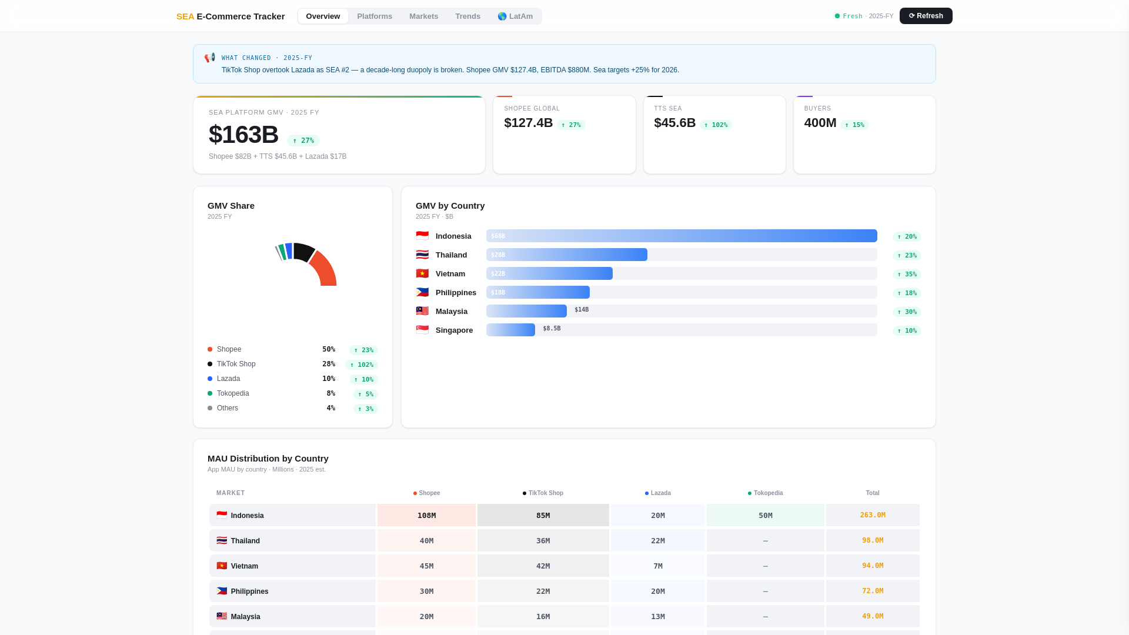Click the Singapore $8.5B bar
Viewport: 1129px width, 635px height.
(x=510, y=330)
